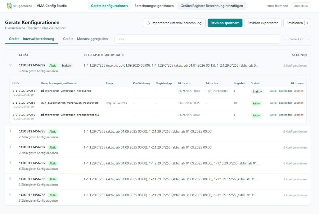Expand device 1CUC012345678V row

10,163
